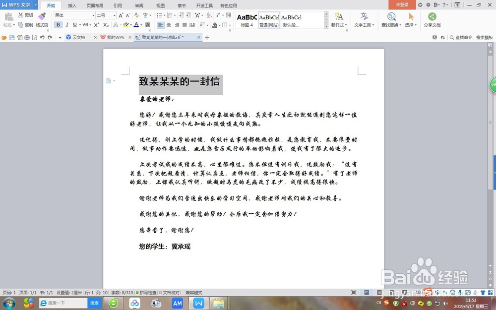Undo the last action
This screenshot has height=310, width=496.
(x=42, y=37)
